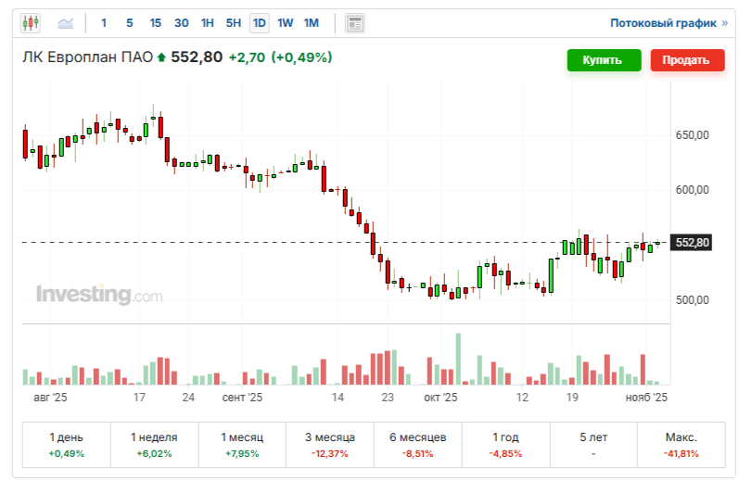739x481 pixels.
Task: Open the chart layout table icon
Action: click(355, 23)
